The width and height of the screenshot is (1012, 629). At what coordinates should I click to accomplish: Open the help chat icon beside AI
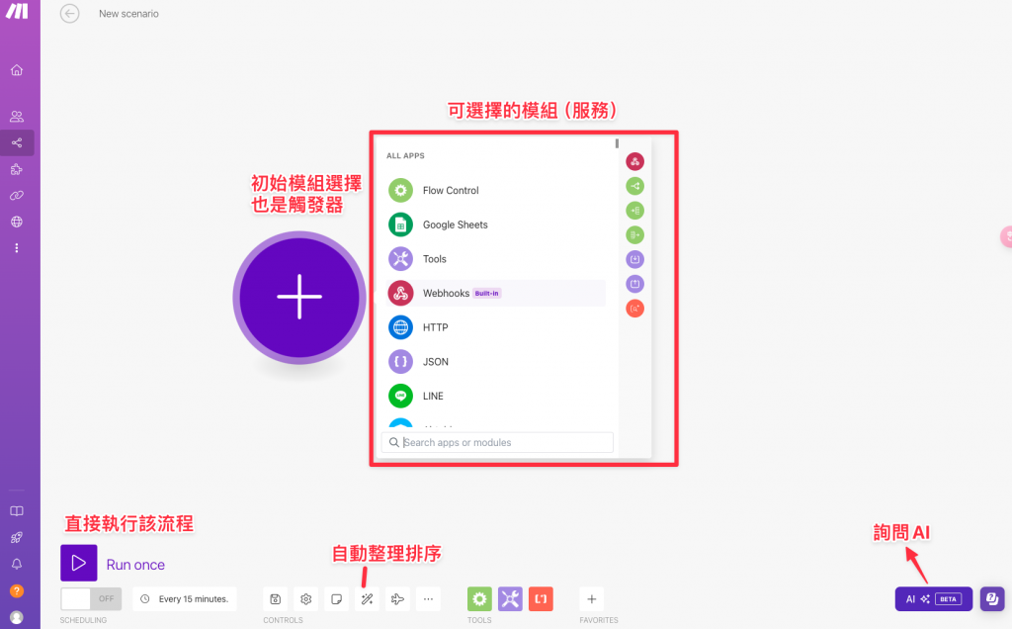[992, 598]
